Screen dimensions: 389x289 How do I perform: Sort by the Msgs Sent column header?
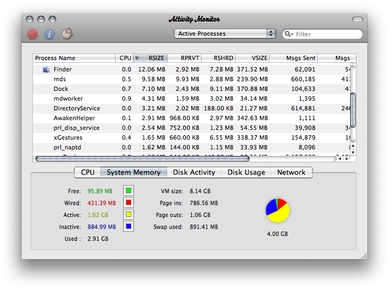click(x=293, y=58)
